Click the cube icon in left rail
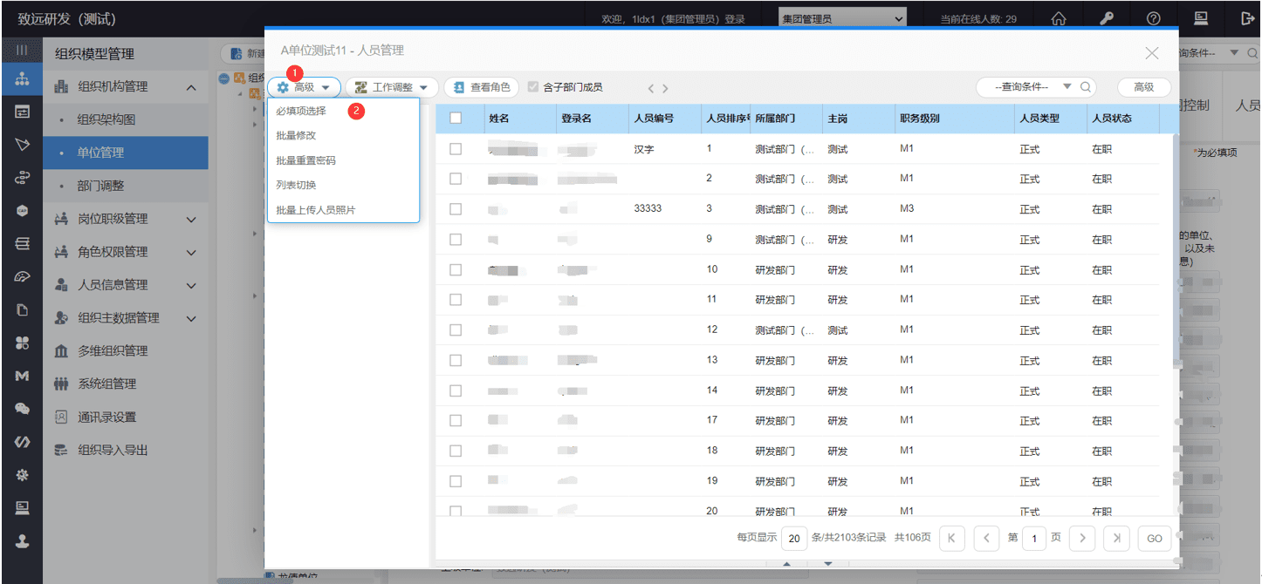The image size is (1262, 584). point(22,211)
